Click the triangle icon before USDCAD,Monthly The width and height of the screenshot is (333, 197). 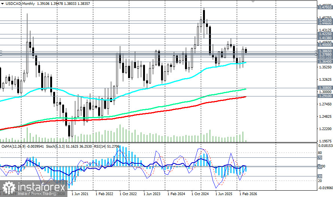click(x=3, y=3)
